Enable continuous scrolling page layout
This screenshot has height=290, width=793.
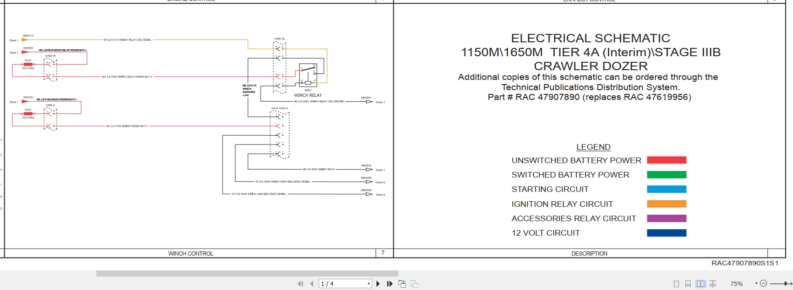click(688, 283)
